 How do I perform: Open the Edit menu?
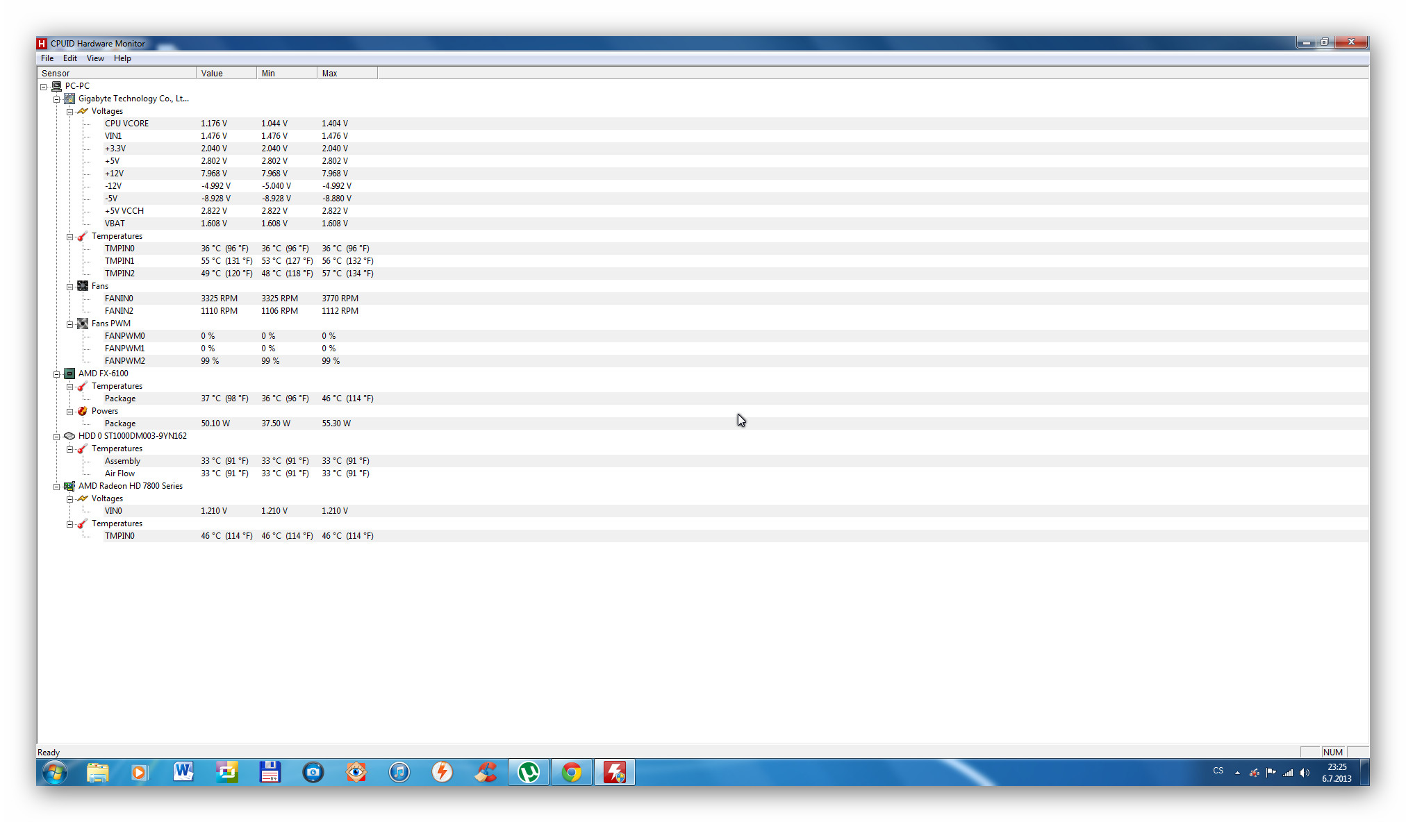tap(70, 58)
